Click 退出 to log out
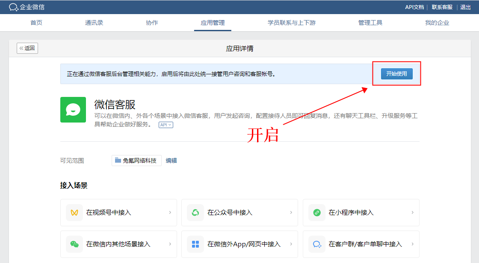 coord(466,7)
